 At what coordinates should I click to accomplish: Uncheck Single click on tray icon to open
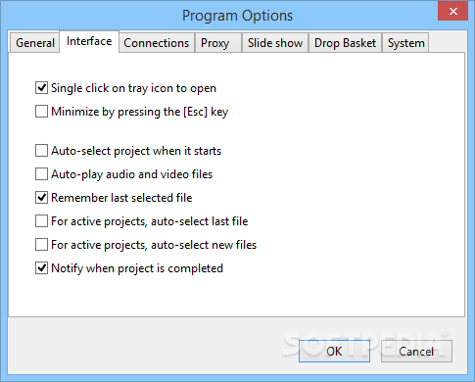pyautogui.click(x=41, y=88)
